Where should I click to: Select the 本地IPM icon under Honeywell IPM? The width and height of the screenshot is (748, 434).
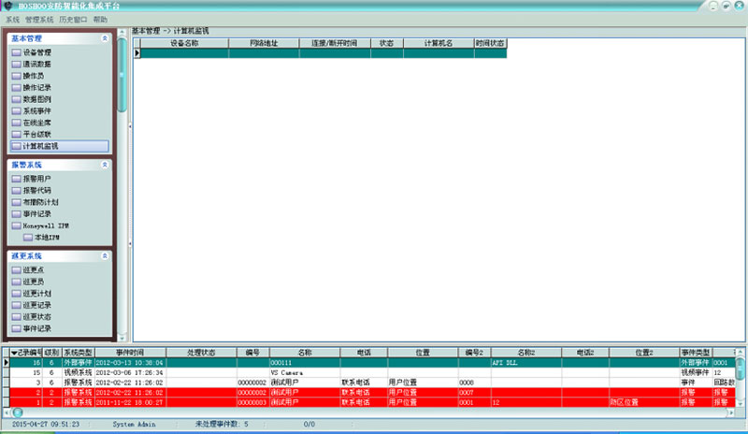point(28,238)
